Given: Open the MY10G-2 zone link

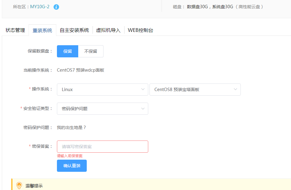Looking at the screenshot, I should click(40, 7).
